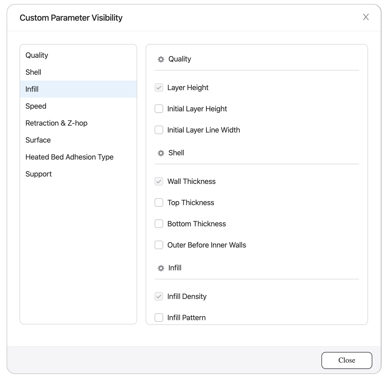This screenshot has height=379, width=385.
Task: Click the Wall Thickness checked checkbox
Action: pyautogui.click(x=159, y=181)
